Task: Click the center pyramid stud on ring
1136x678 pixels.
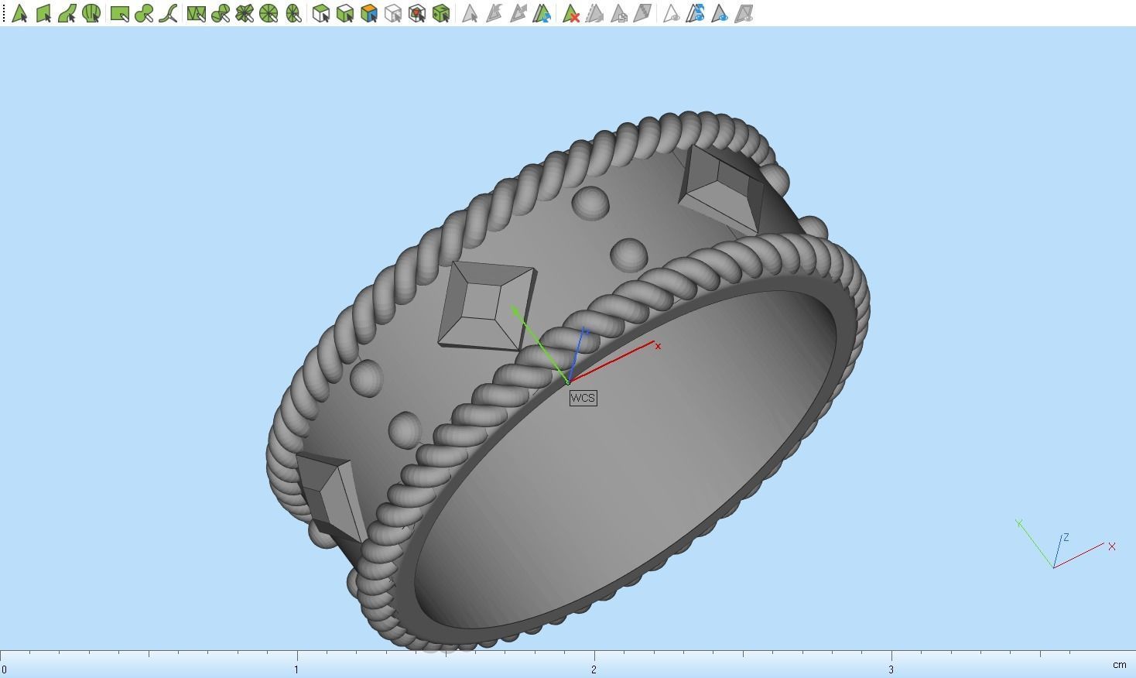Action: [x=486, y=306]
